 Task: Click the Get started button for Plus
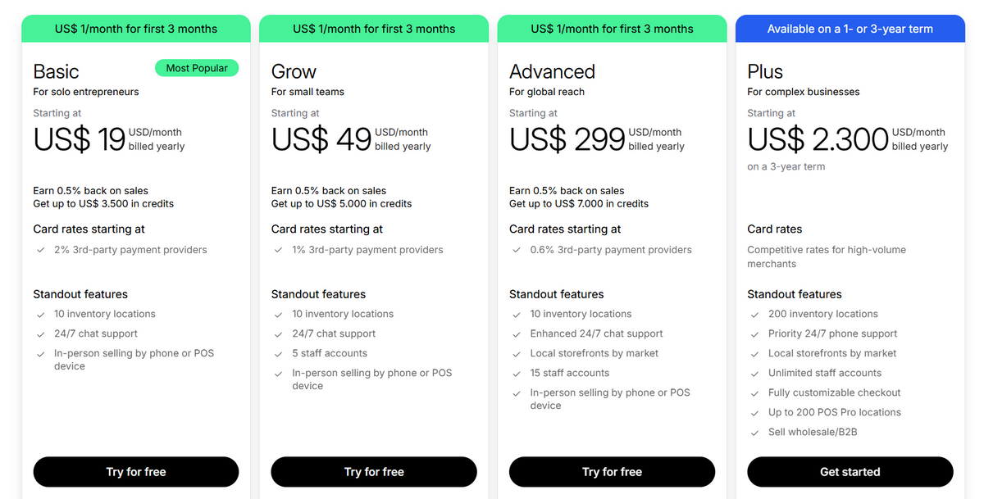(850, 472)
